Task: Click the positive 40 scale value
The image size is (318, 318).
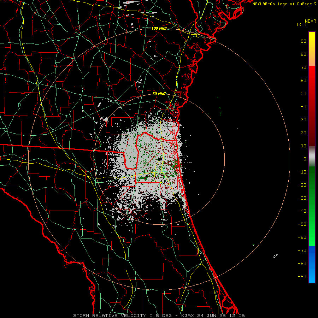Action: [x=304, y=106]
